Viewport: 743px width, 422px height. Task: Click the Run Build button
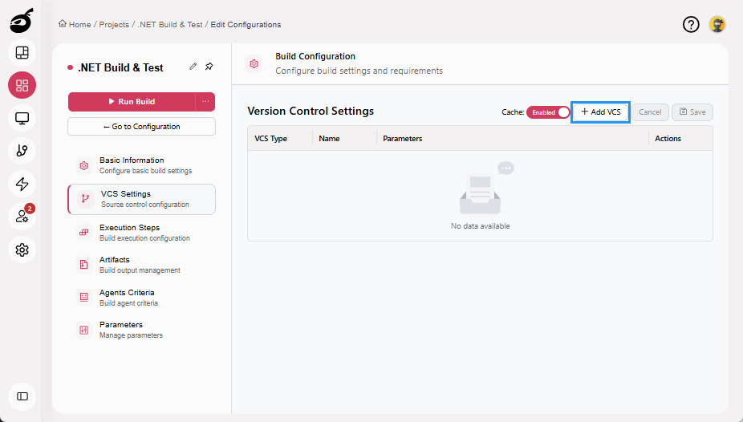click(132, 101)
